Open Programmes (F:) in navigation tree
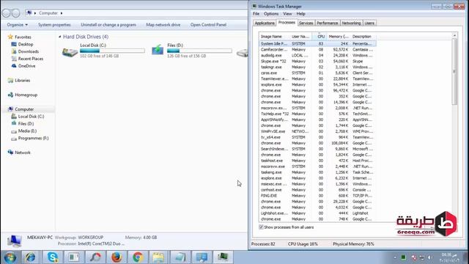 tap(30, 139)
